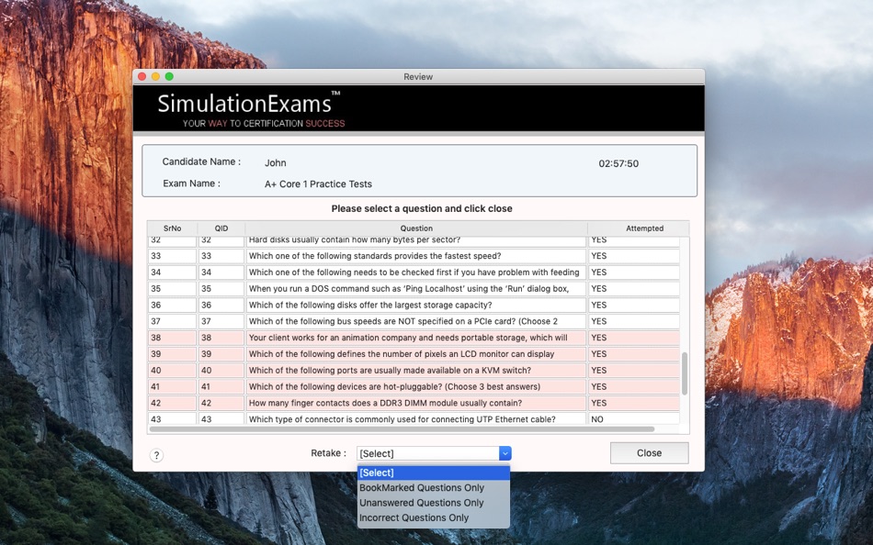
Task: Click the NO attempted cell for question 43
Action: pos(633,418)
